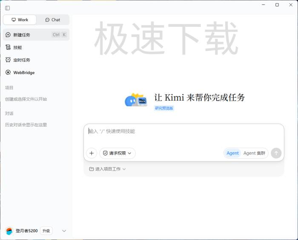The width and height of the screenshot is (298, 240).
Task: Click the 技能 book icon
Action: pos(8,47)
